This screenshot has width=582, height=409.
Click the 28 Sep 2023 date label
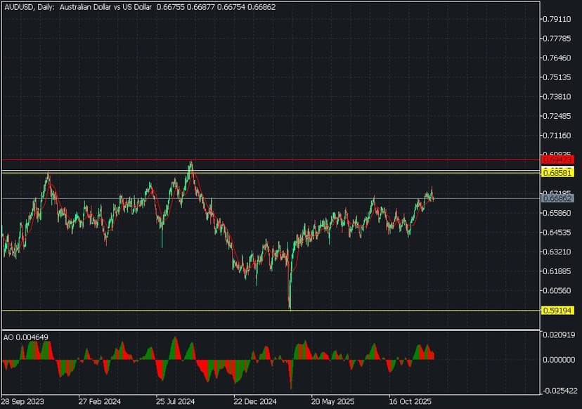(23, 402)
